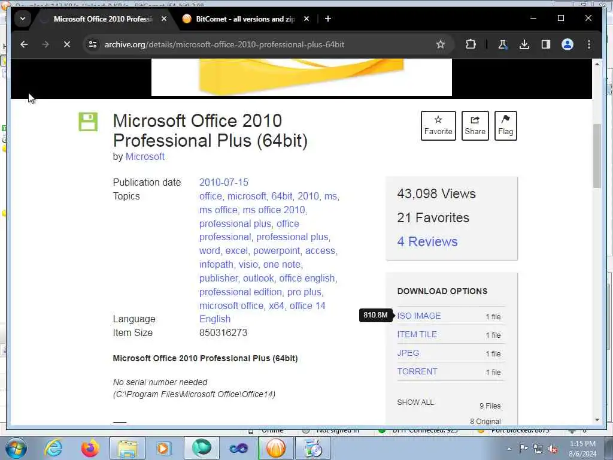Image resolution: width=613 pixels, height=460 pixels.
Task: Open the Downloads tray icon
Action: point(524,44)
